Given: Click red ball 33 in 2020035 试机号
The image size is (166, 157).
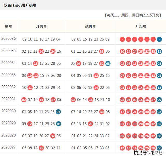Looking at the screenshot, I should point(102,51).
